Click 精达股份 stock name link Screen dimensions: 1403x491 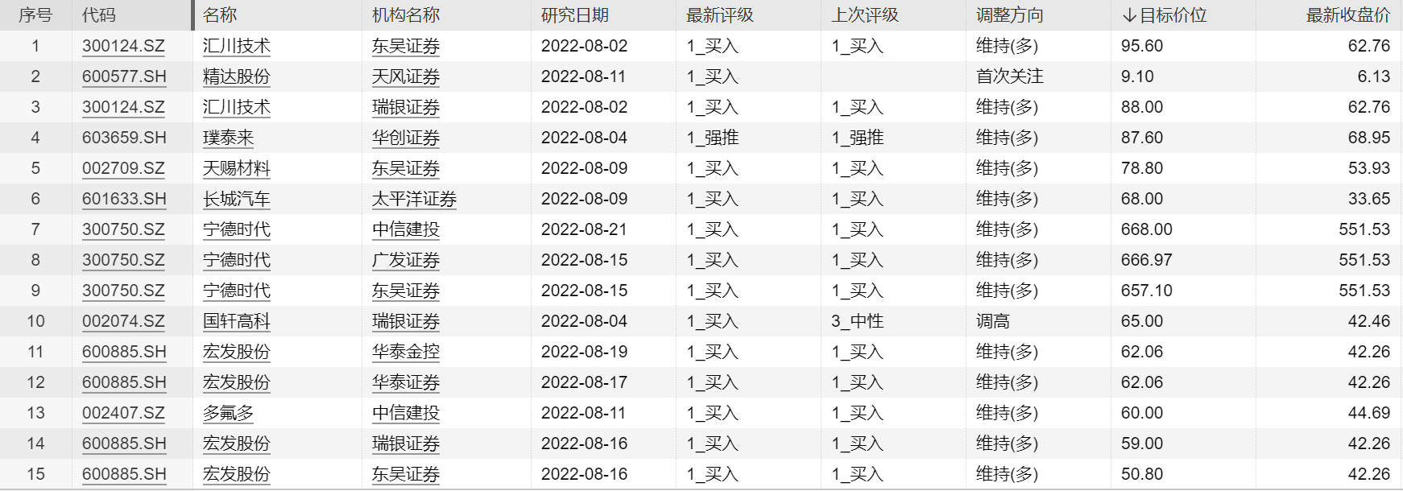237,76
